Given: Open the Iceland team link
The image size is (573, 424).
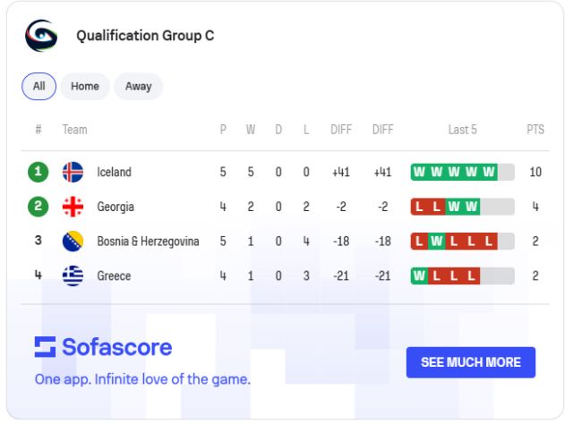Looking at the screenshot, I should tap(114, 172).
